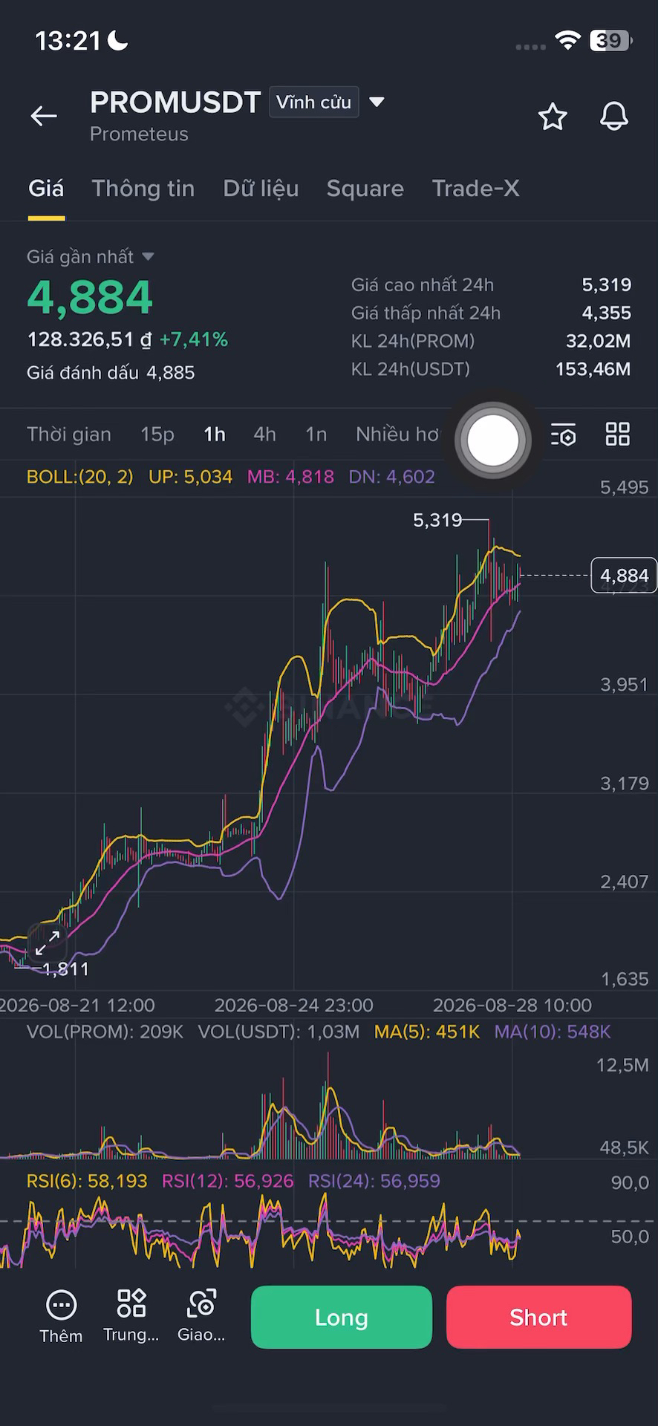Open price alert bell icon

(614, 117)
